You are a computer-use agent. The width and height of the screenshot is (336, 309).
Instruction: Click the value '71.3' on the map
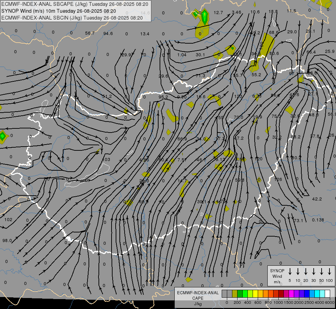[x=200, y=76]
